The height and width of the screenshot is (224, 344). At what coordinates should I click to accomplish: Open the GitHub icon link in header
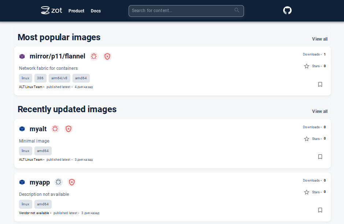pyautogui.click(x=287, y=10)
